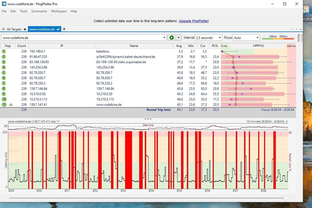
Task: Expand the target address history dropdown arrow
Action: pyautogui.click(x=165, y=37)
